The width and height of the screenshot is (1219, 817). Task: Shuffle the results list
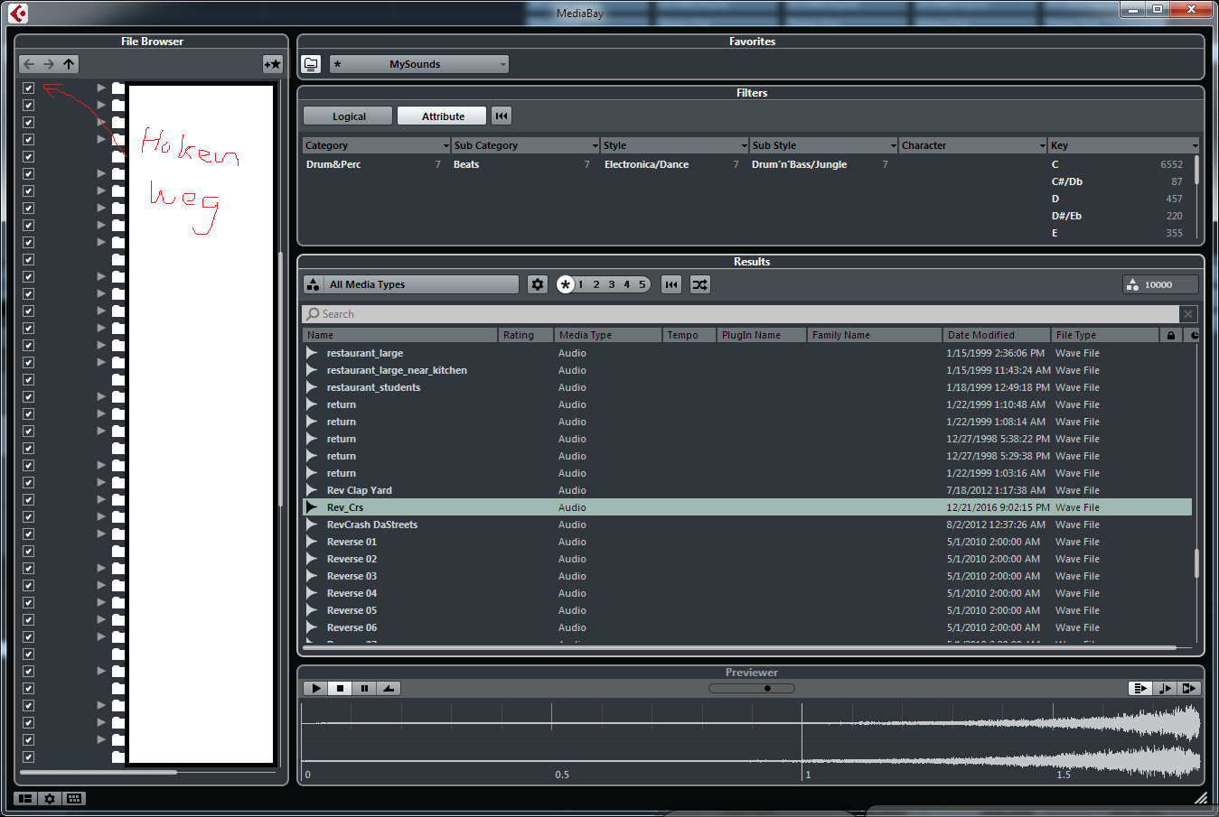tap(699, 284)
